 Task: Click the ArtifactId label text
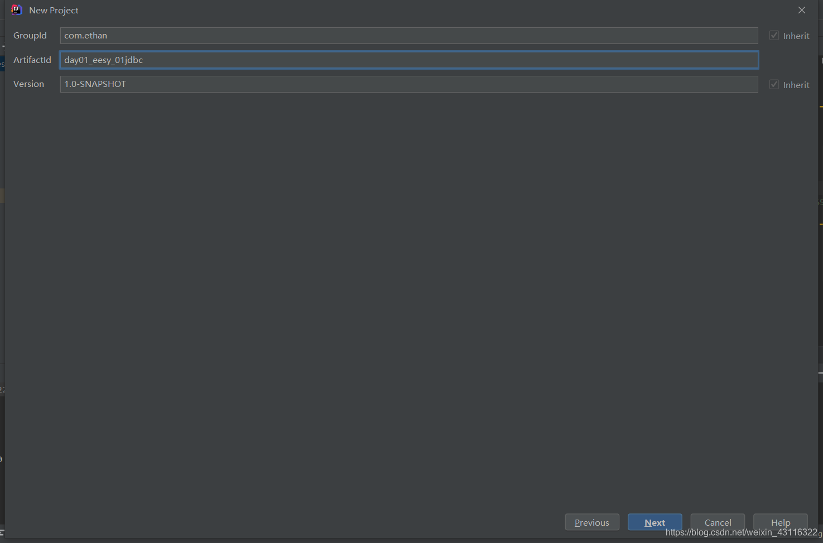coord(32,60)
